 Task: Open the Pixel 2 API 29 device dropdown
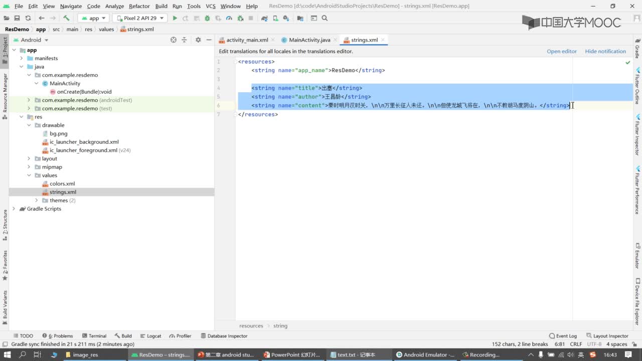[139, 18]
